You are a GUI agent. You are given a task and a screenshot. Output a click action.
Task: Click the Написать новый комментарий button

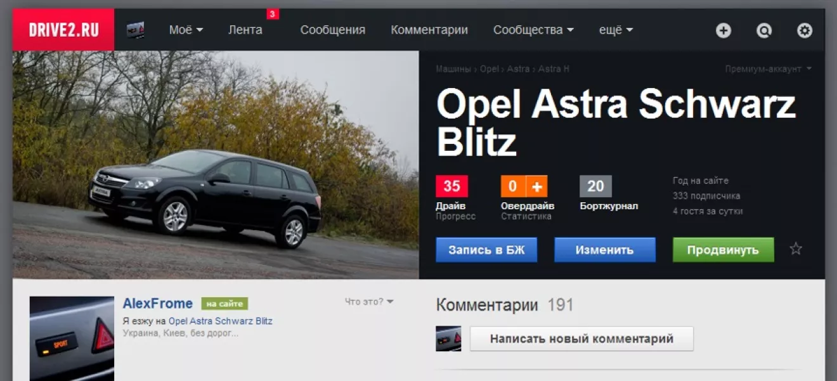[x=581, y=339]
